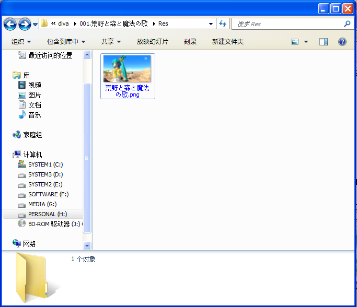Click the magnifier search icon

tap(347, 23)
